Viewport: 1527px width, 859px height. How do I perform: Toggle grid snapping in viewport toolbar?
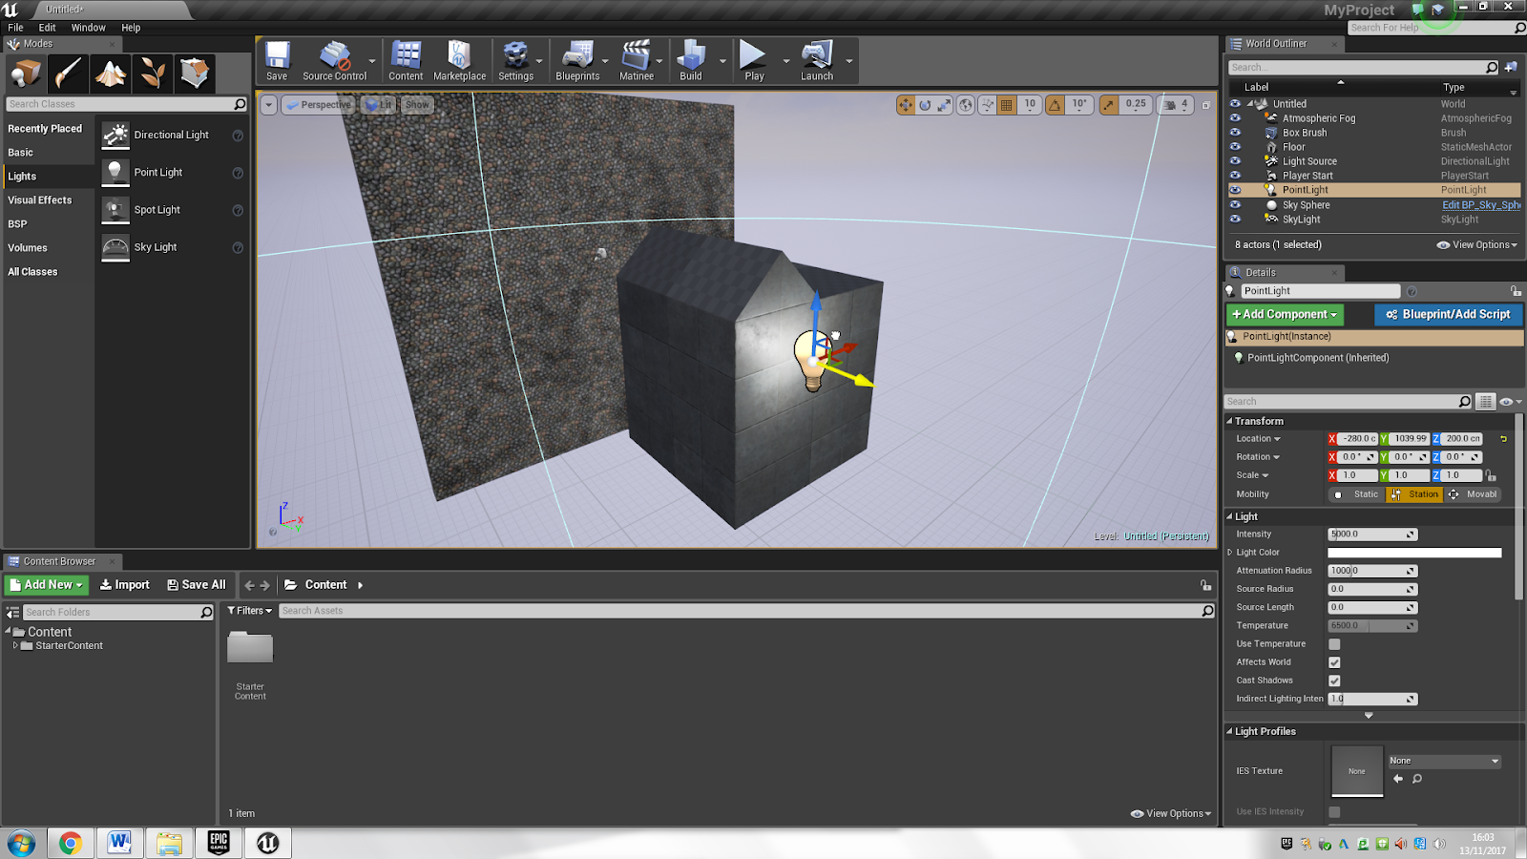coord(1007,105)
